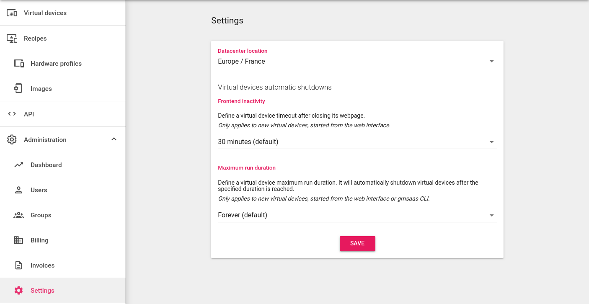The width and height of the screenshot is (589, 304).
Task: Expand the Maximum run duration dropdown
Action: [x=491, y=215]
